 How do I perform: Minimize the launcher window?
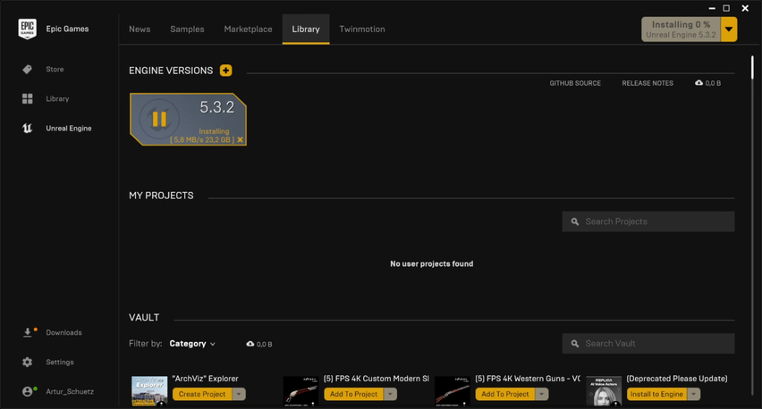pyautogui.click(x=712, y=8)
